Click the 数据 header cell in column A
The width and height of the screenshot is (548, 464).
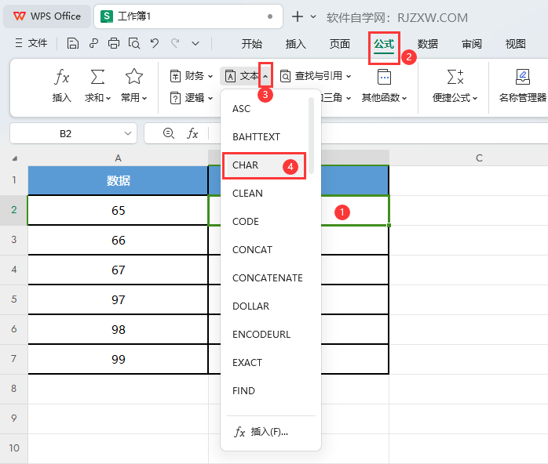(x=118, y=181)
